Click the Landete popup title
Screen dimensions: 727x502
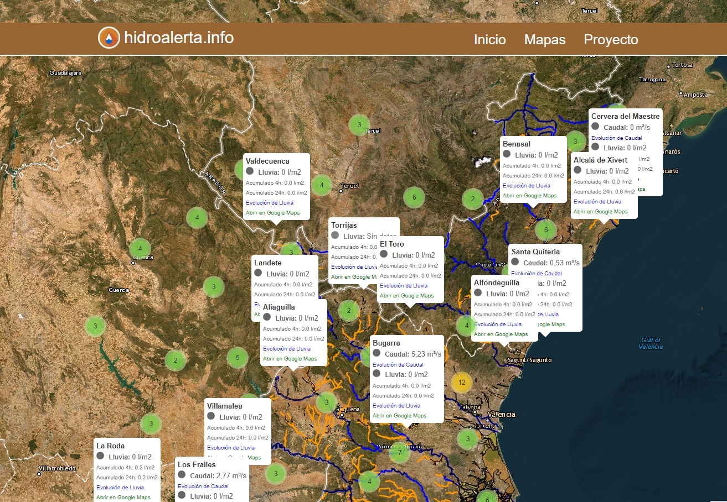[268, 263]
